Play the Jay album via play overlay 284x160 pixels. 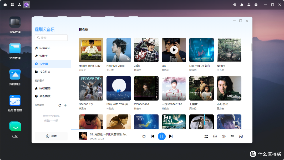tap(174, 50)
